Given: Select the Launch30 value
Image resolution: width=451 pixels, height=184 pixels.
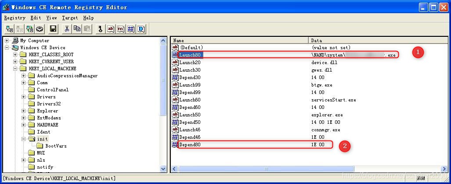Looking at the screenshot, I should point(190,69).
